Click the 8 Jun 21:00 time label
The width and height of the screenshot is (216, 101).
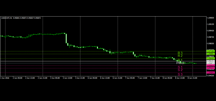click(193, 78)
